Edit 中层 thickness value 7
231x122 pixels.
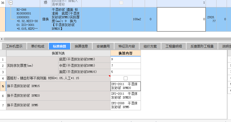tap(126, 66)
